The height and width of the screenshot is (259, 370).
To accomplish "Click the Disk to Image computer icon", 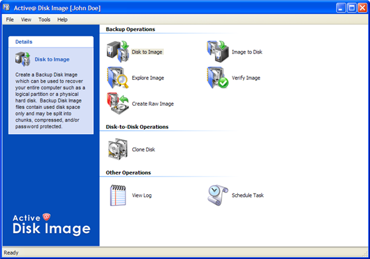I will 118,52.
